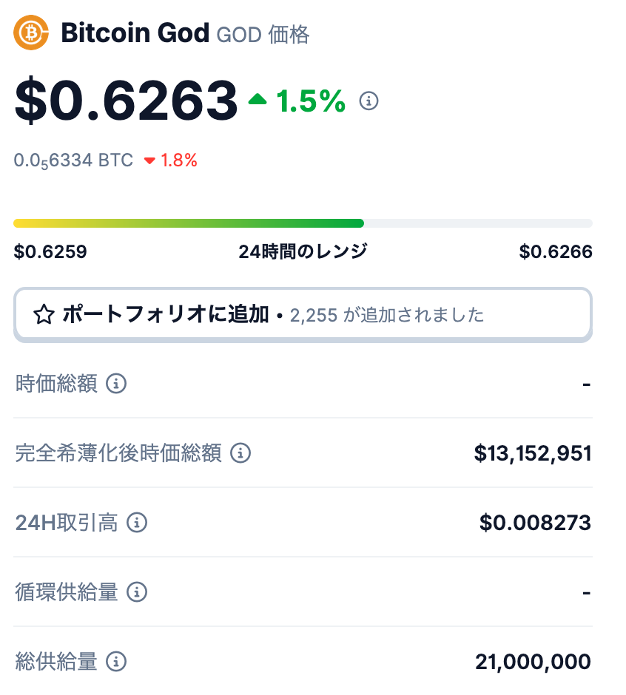Click the 21,000,000 total supply value
The width and height of the screenshot is (626, 695).
coord(533,662)
